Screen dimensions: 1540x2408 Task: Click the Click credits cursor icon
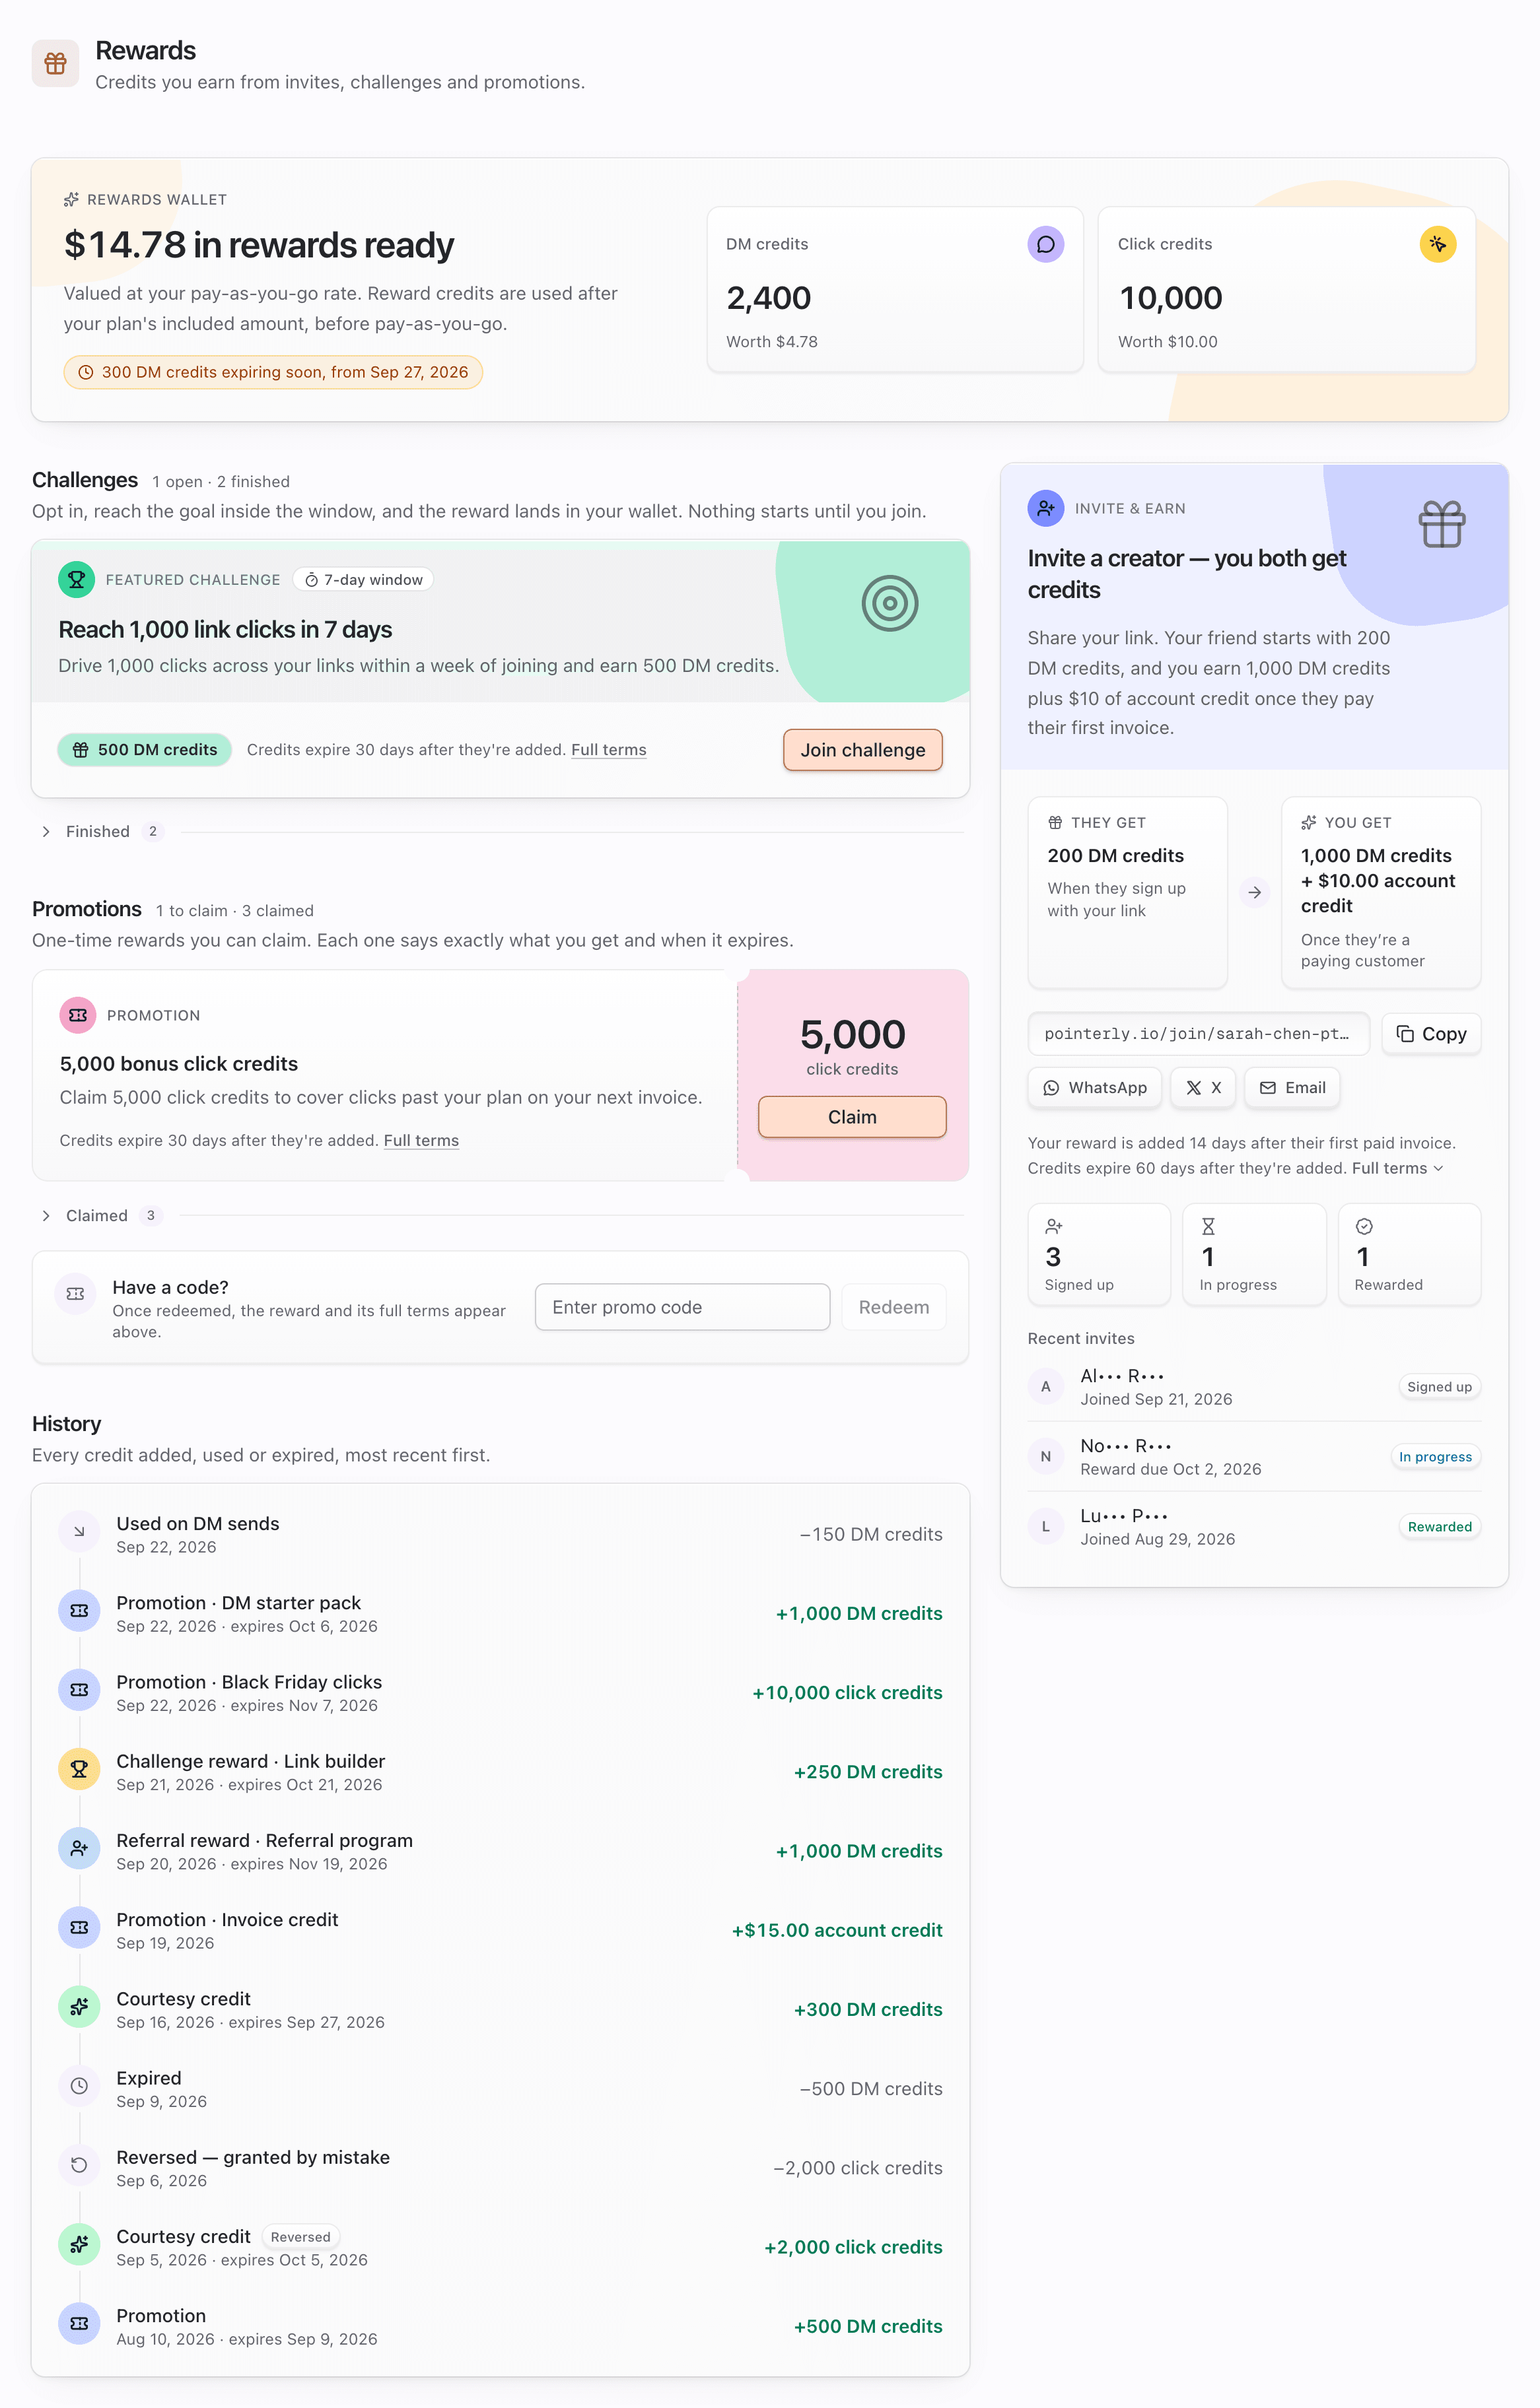1437,244
